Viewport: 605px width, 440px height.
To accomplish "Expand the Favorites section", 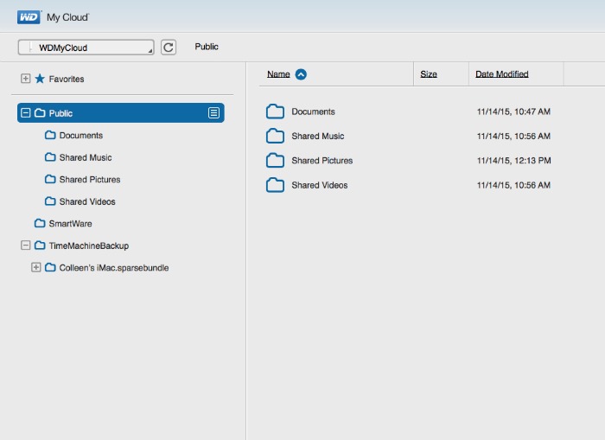I will click(25, 79).
